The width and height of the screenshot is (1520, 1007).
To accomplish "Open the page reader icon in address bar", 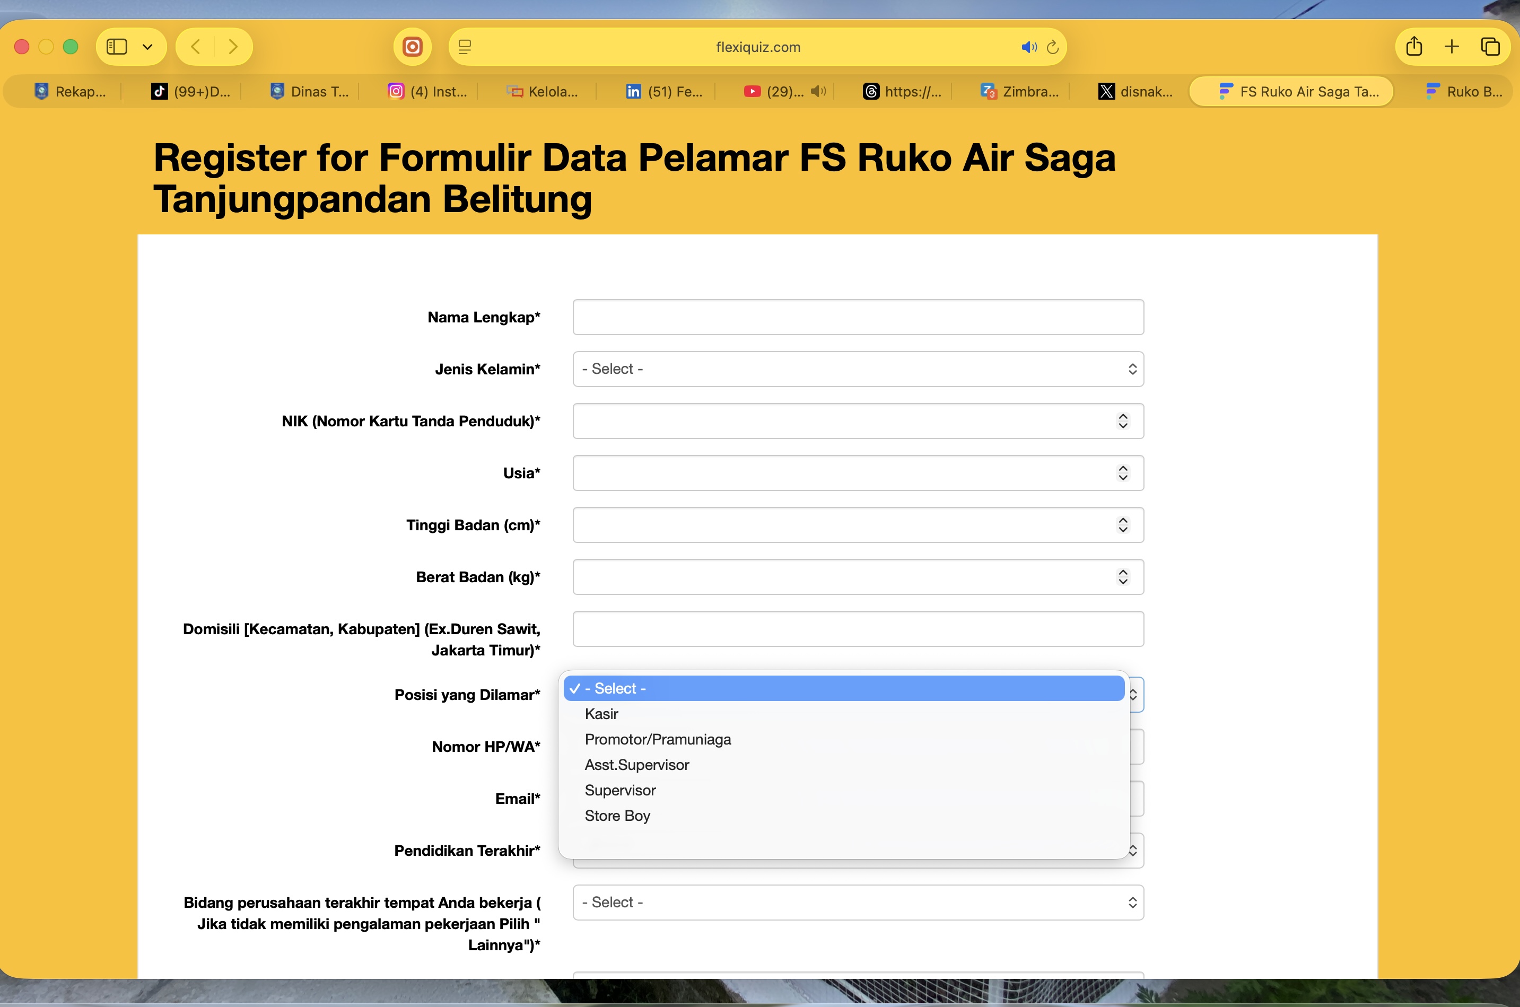I will point(465,47).
